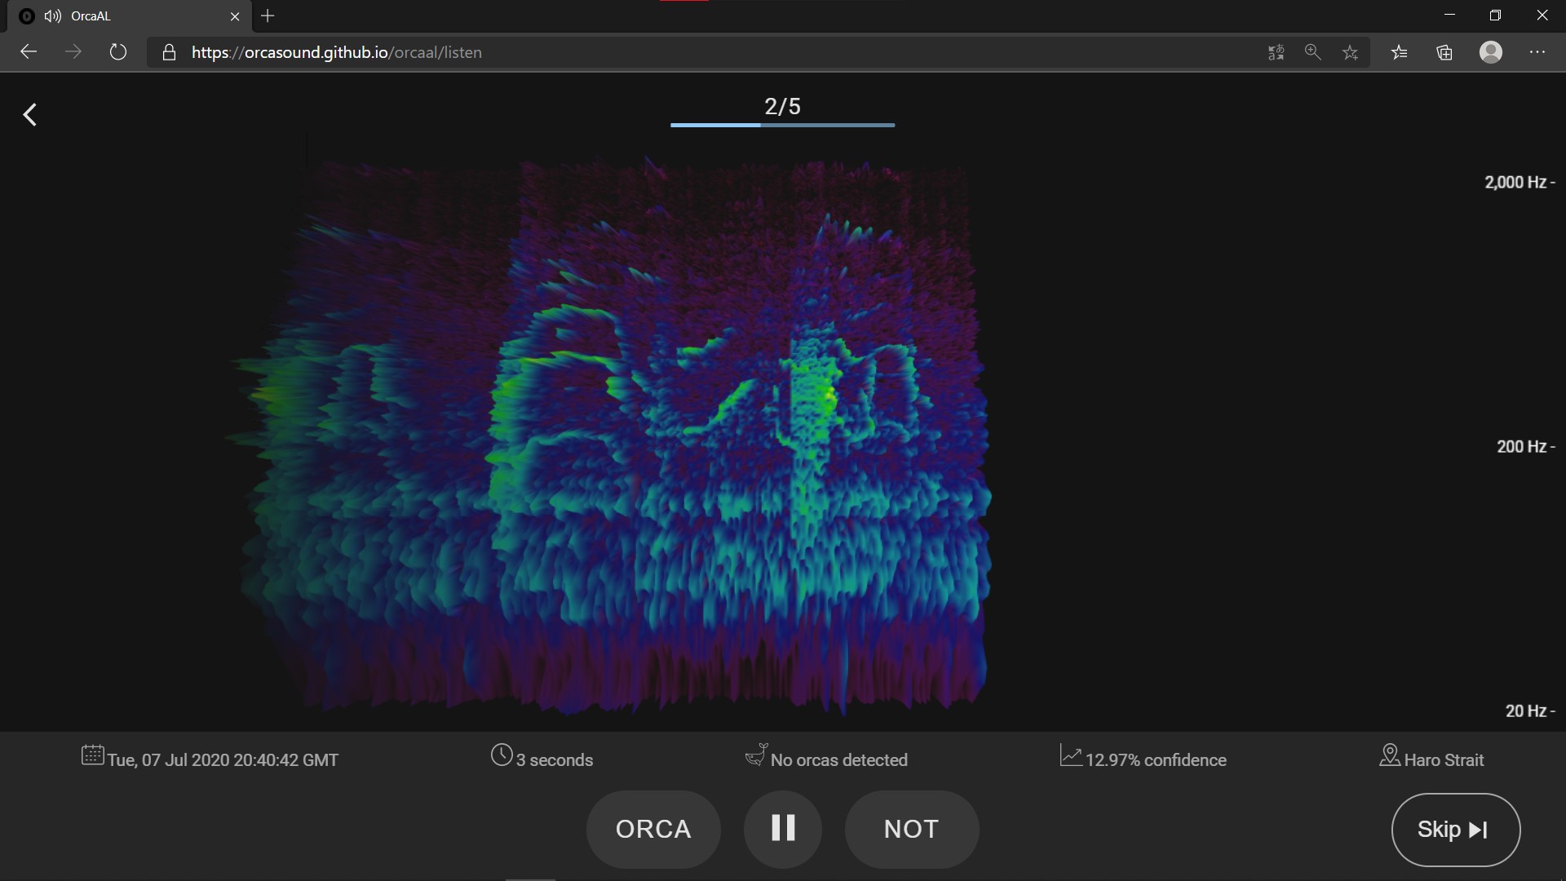Click the chart icon beside confidence percentage

coord(1070,755)
